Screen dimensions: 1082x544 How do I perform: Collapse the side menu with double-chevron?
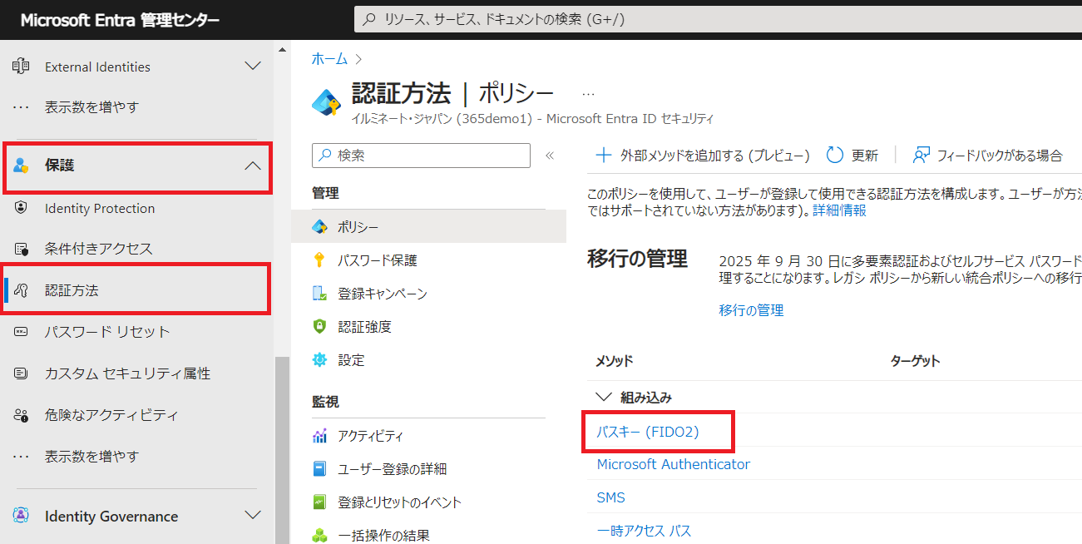(x=549, y=156)
